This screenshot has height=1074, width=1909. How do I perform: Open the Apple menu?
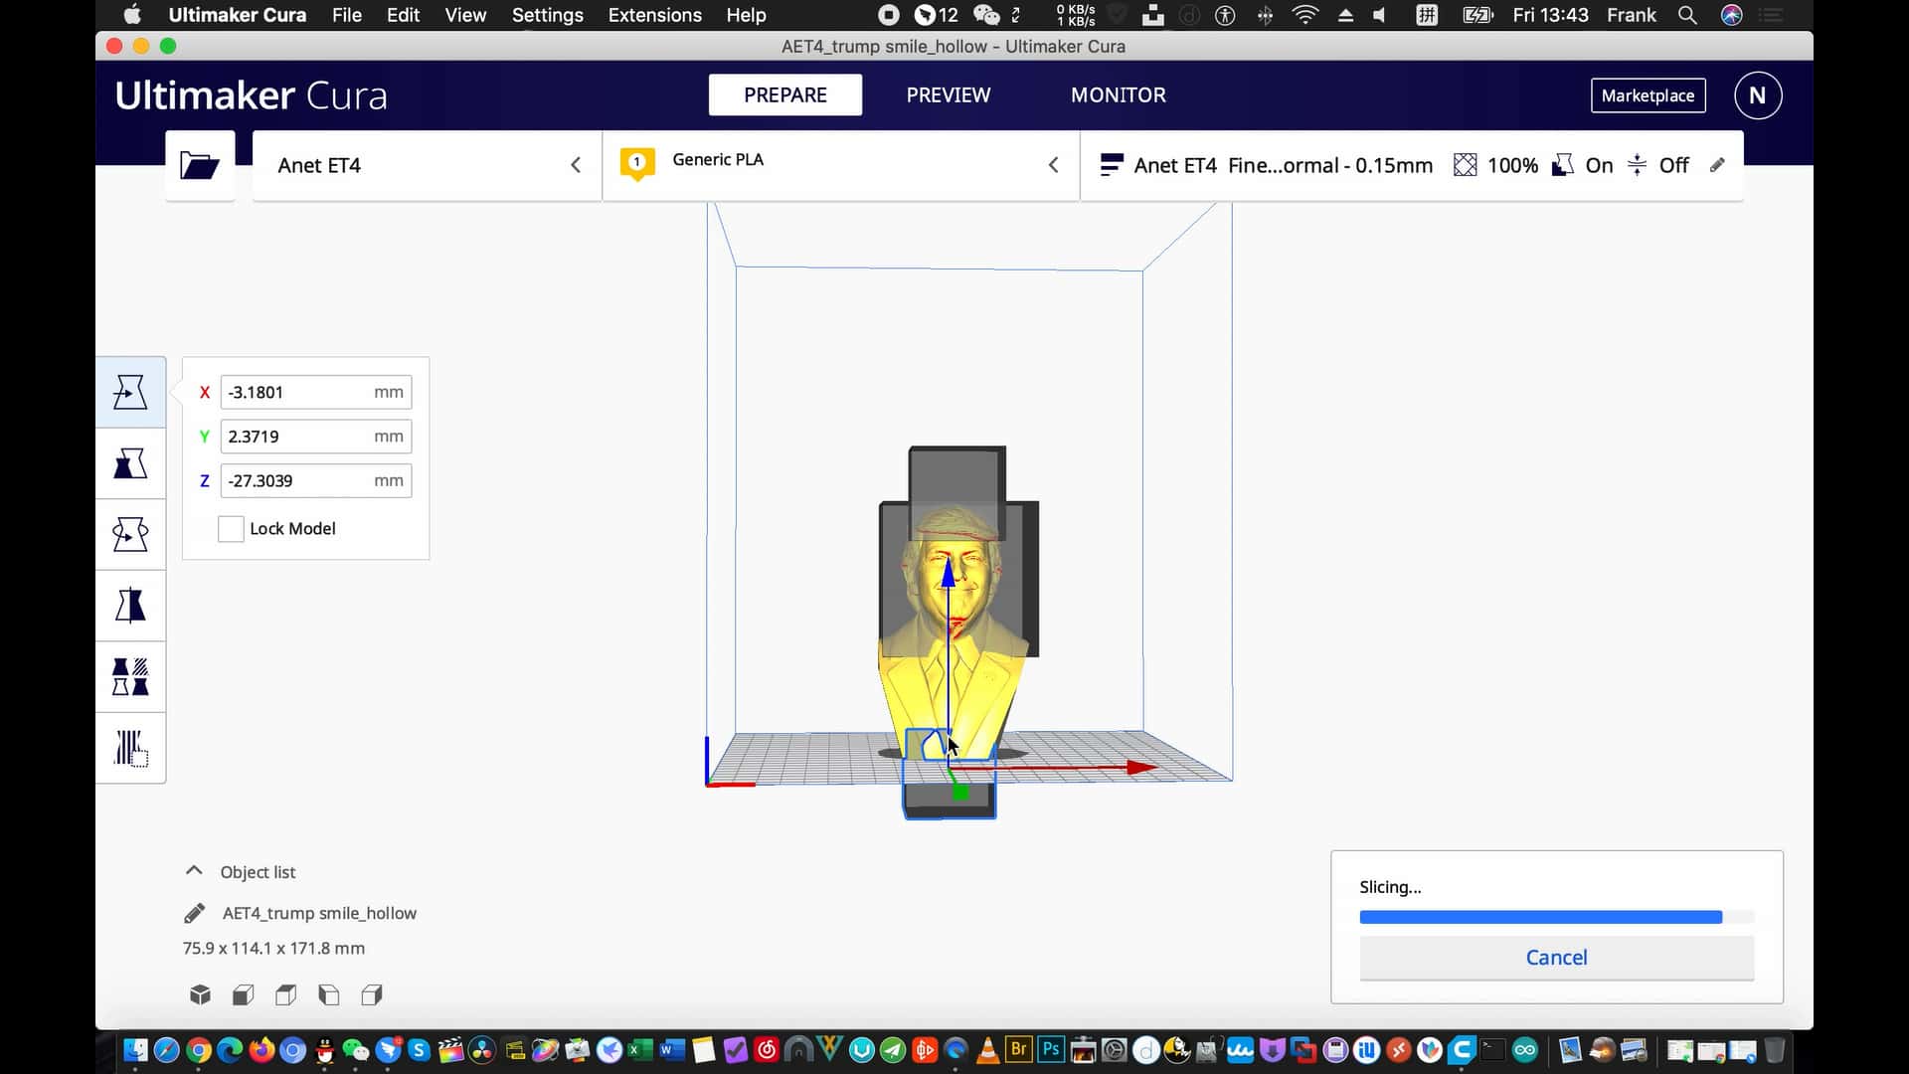pos(132,15)
